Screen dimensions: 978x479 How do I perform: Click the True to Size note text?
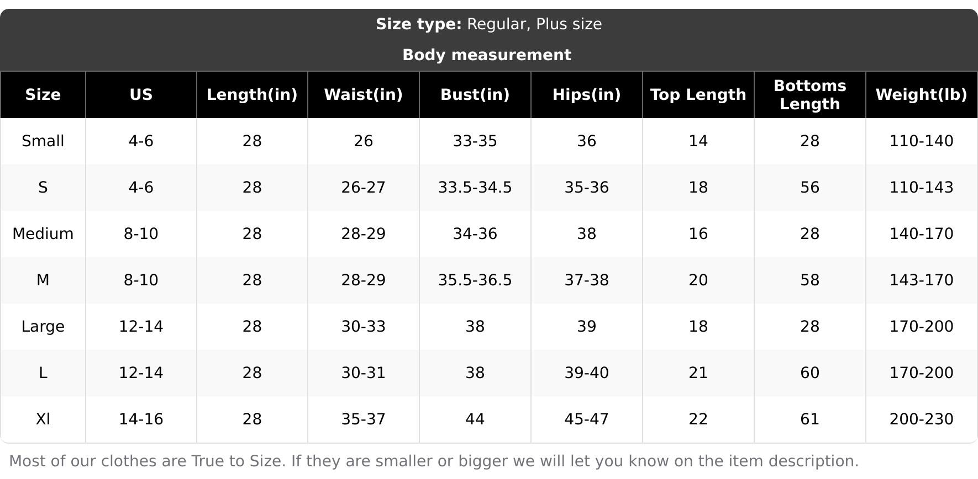click(x=434, y=461)
